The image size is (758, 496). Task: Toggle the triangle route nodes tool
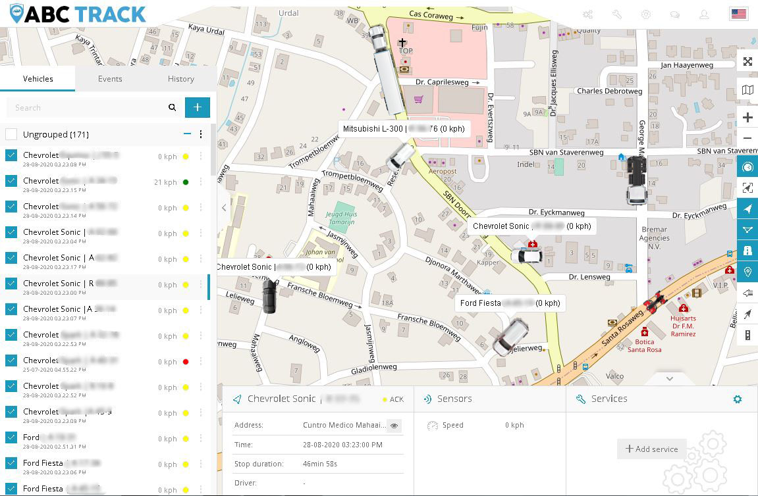tap(747, 230)
